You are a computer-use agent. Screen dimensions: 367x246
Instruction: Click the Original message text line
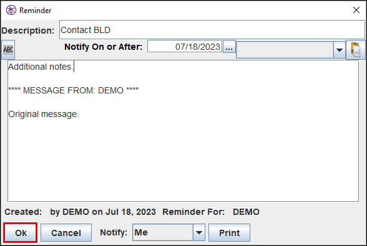click(x=44, y=114)
